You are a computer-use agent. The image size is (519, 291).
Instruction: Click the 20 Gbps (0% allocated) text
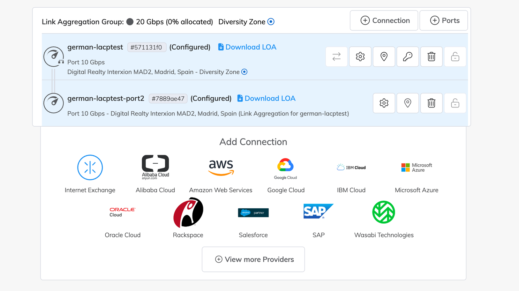coord(174,22)
